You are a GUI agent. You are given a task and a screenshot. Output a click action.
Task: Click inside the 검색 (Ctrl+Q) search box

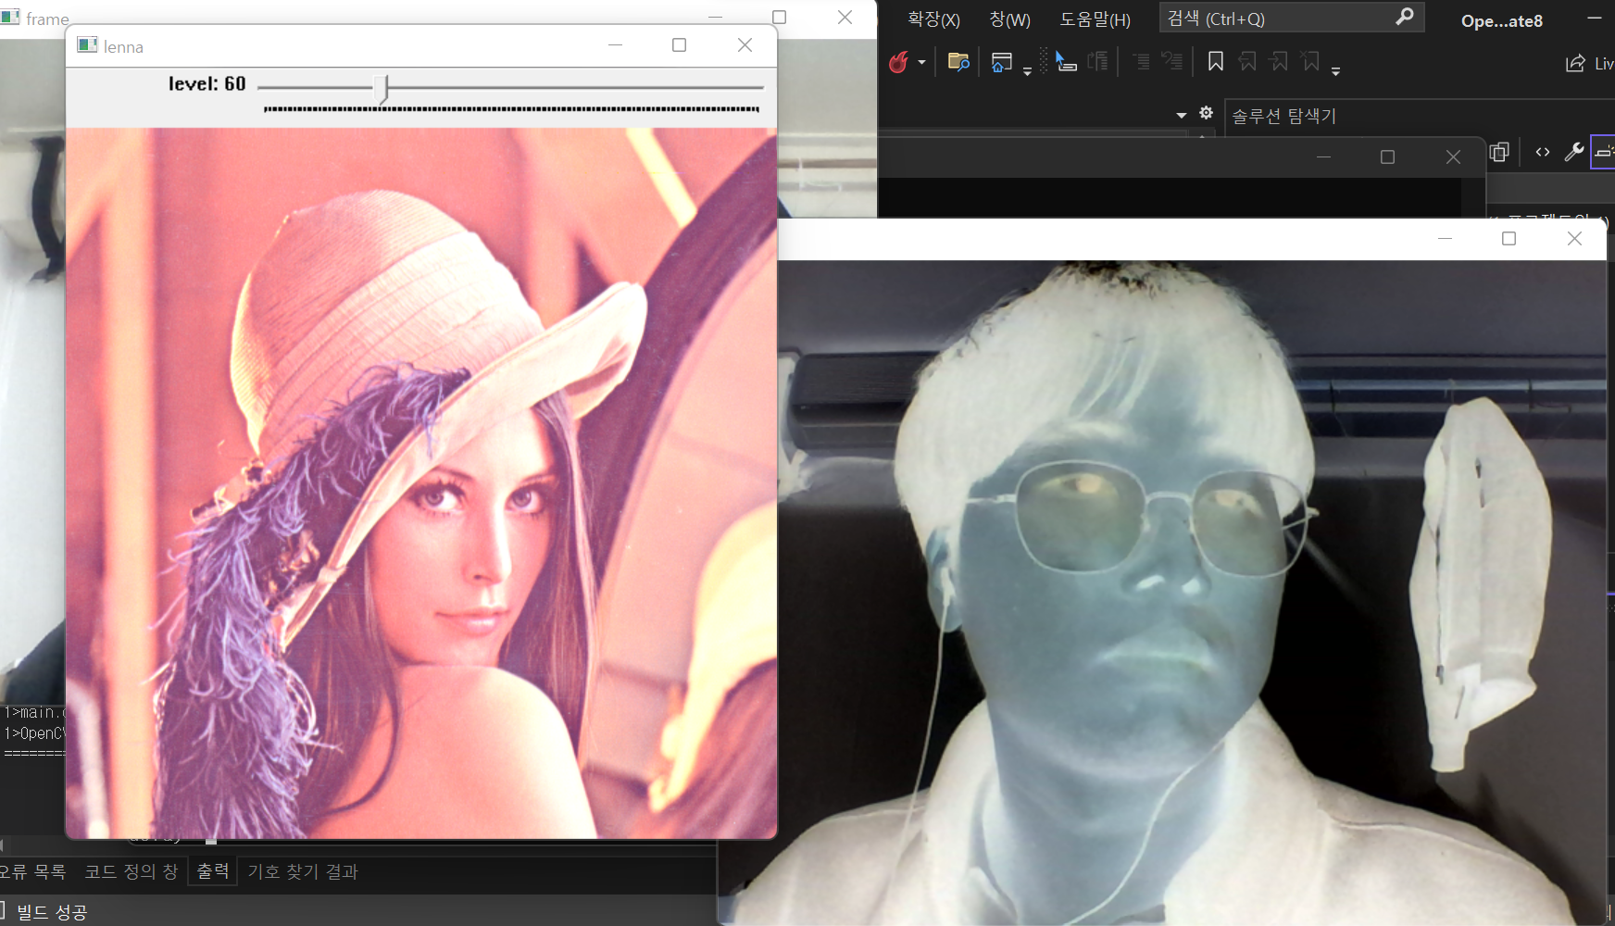pyautogui.click(x=1292, y=18)
